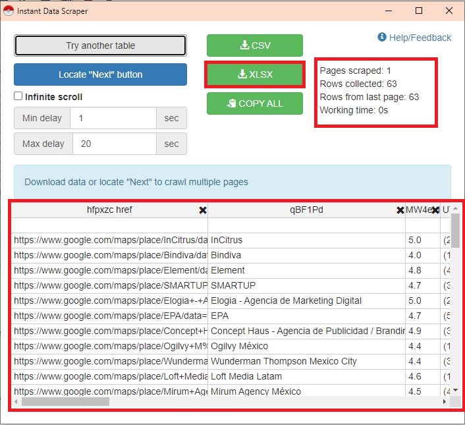Select the Bindiva name cell
This screenshot has height=425, width=465.
pos(306,256)
